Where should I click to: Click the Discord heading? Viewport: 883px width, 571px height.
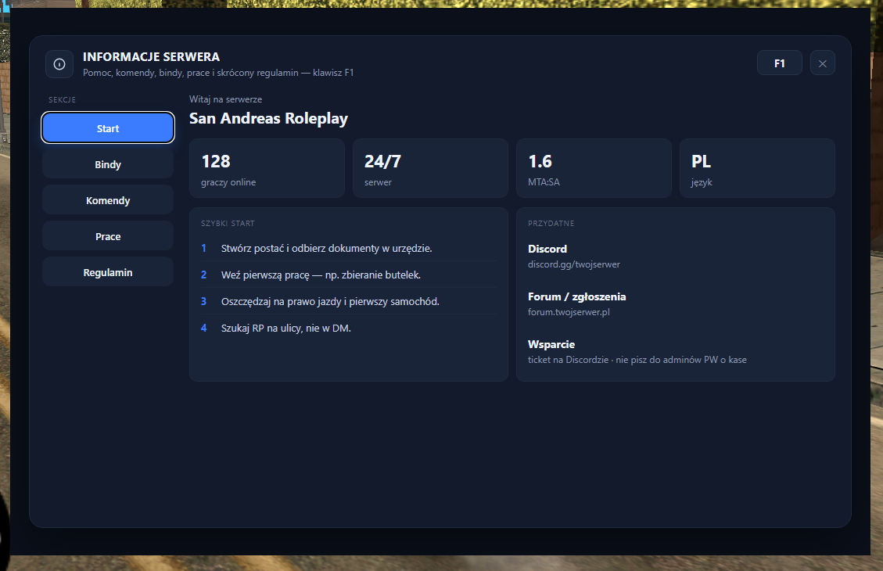pyautogui.click(x=547, y=249)
